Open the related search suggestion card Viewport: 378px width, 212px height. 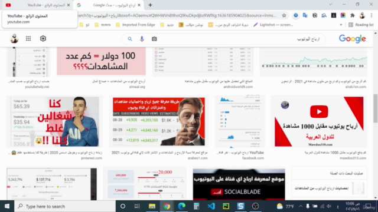[x=330, y=188]
